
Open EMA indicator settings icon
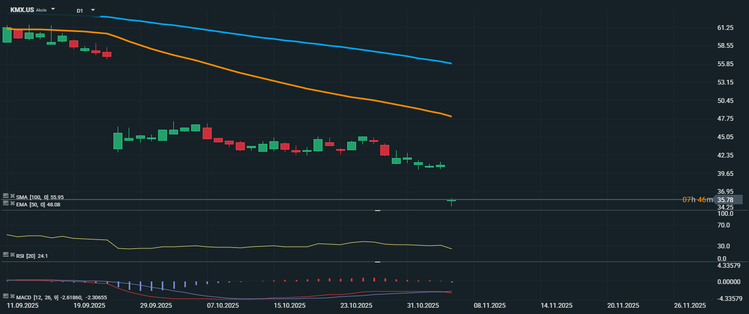point(6,203)
